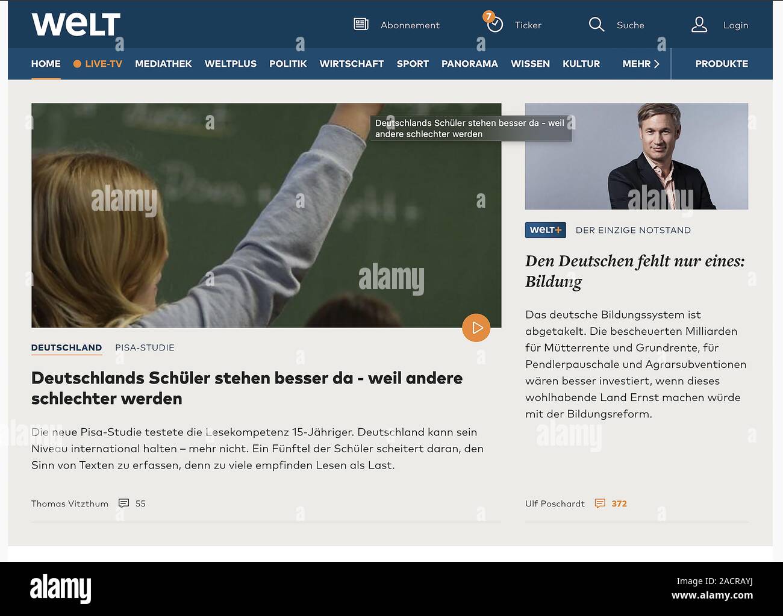Open orange comments icon beside 372
Screen dimensions: 783x616
[x=600, y=503]
